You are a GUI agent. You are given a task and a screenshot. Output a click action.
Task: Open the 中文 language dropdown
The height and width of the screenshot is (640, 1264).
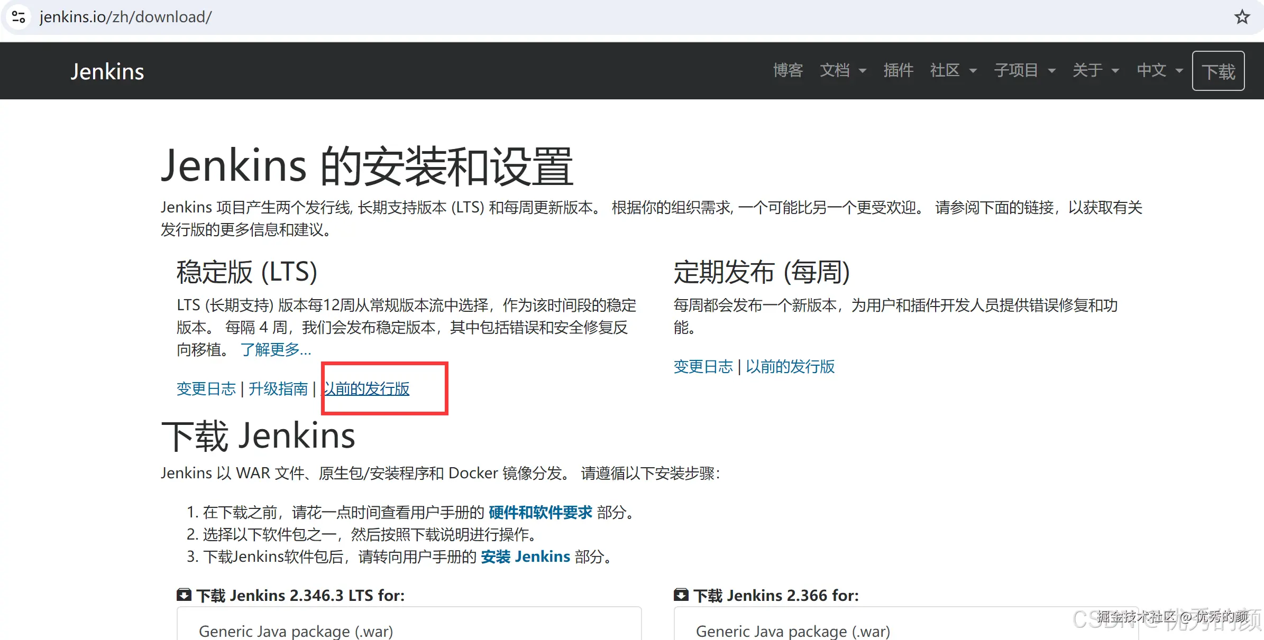[1159, 70]
